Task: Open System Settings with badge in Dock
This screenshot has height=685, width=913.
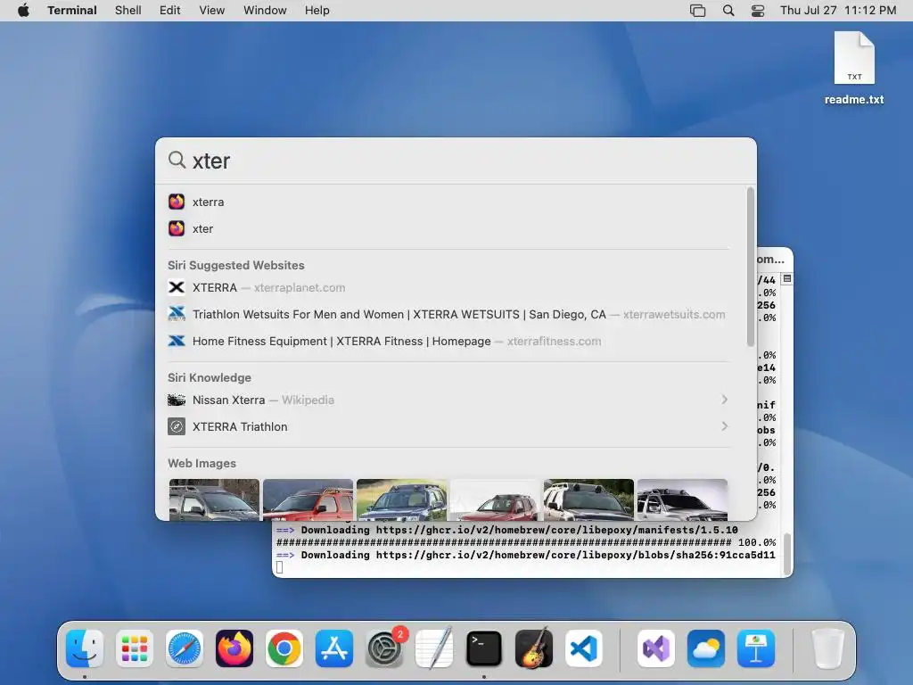Action: tap(384, 648)
